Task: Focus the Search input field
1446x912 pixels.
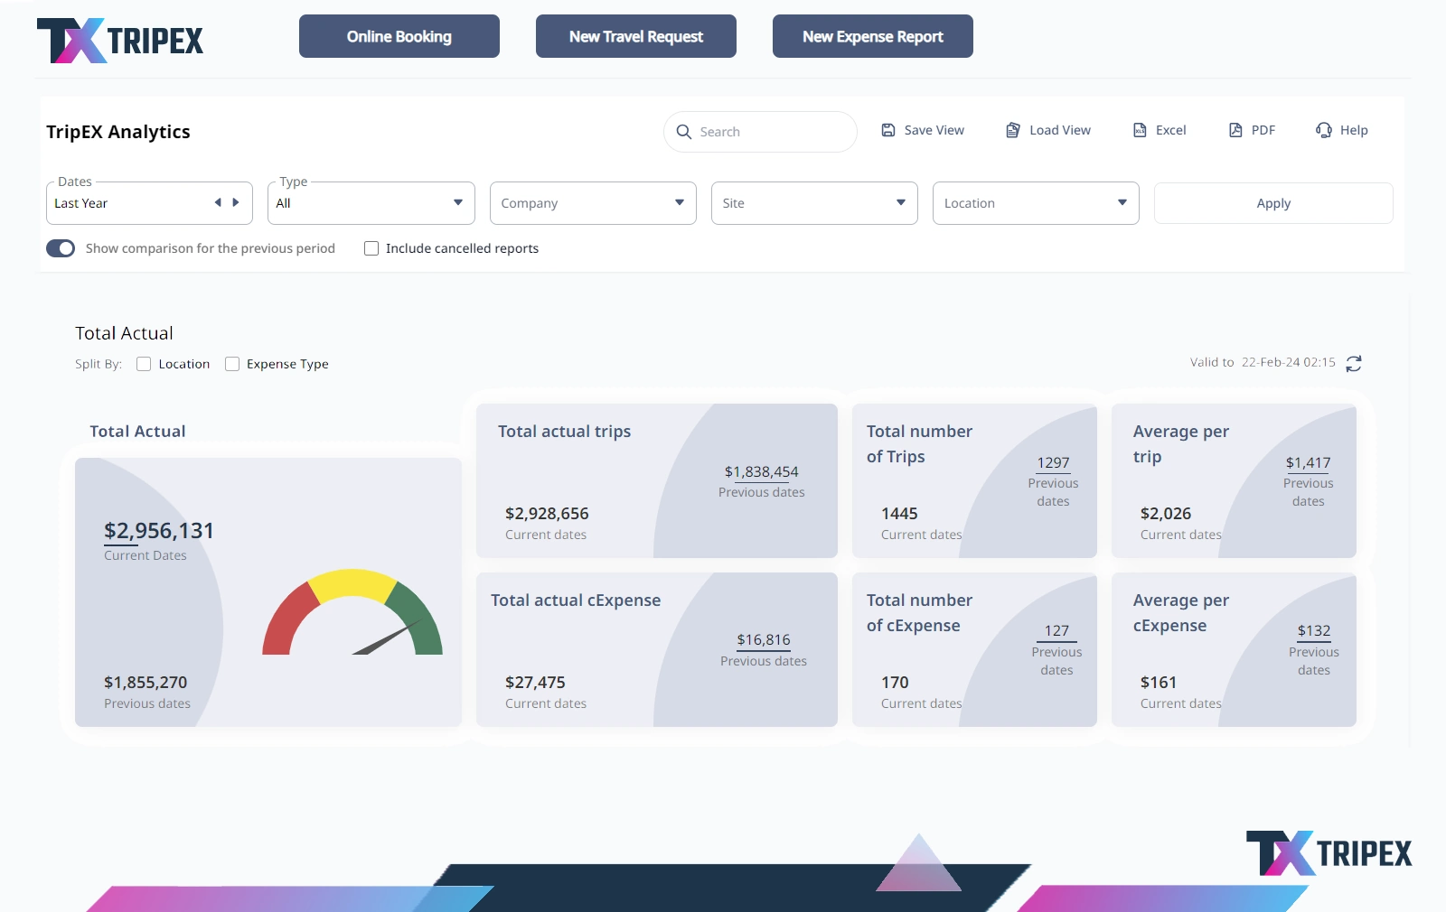Action: [x=760, y=132]
